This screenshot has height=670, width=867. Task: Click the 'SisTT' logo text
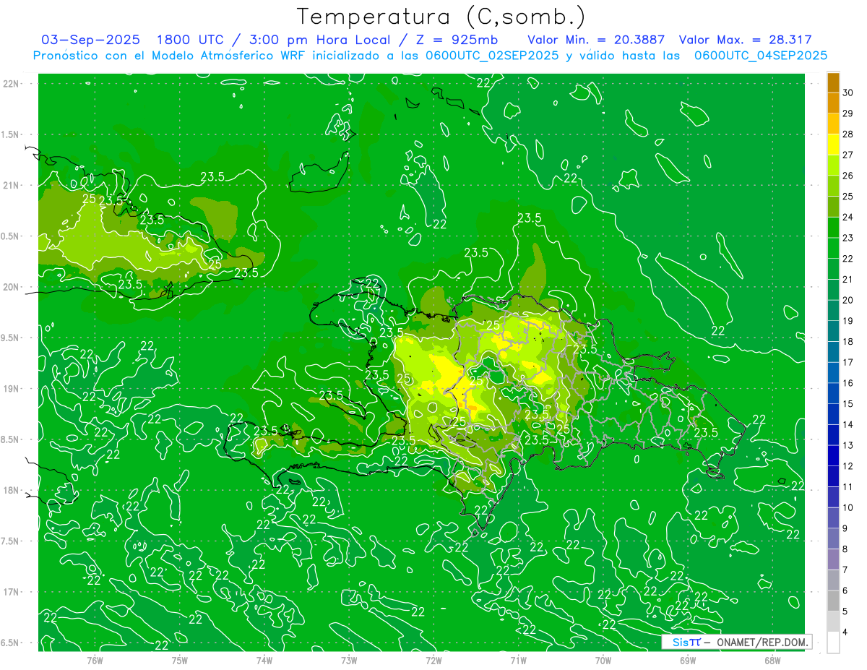click(686, 642)
